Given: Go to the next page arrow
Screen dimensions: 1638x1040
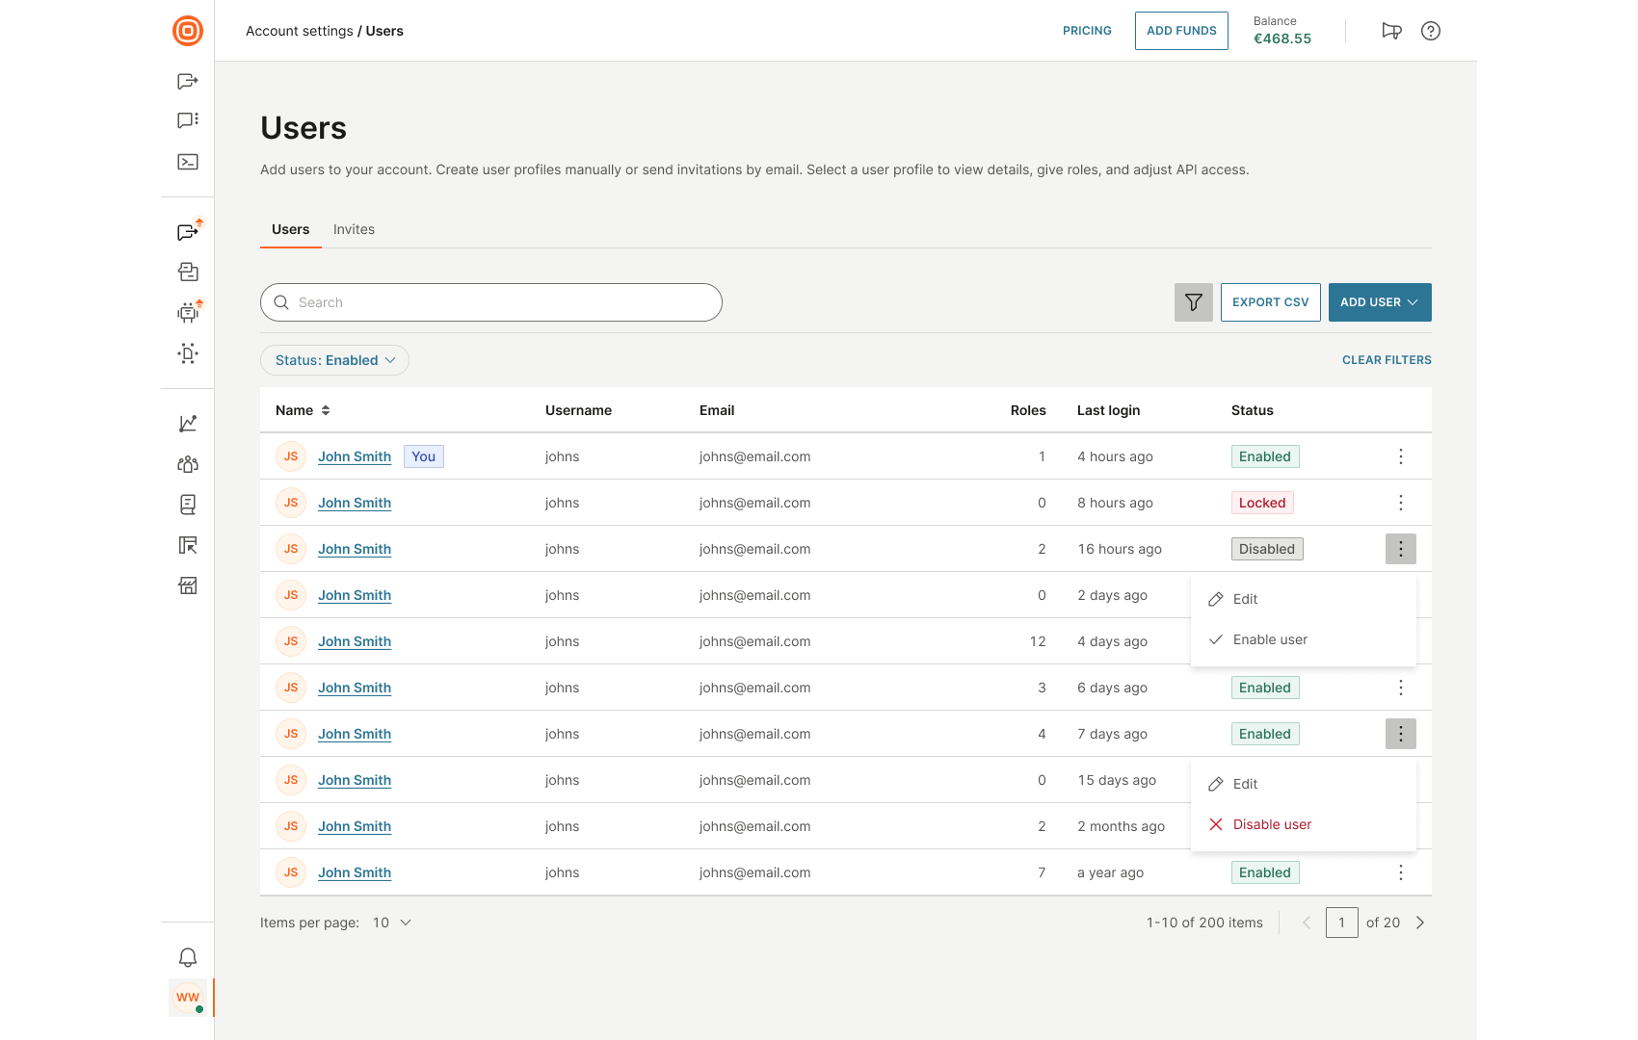Looking at the screenshot, I should tap(1420, 923).
